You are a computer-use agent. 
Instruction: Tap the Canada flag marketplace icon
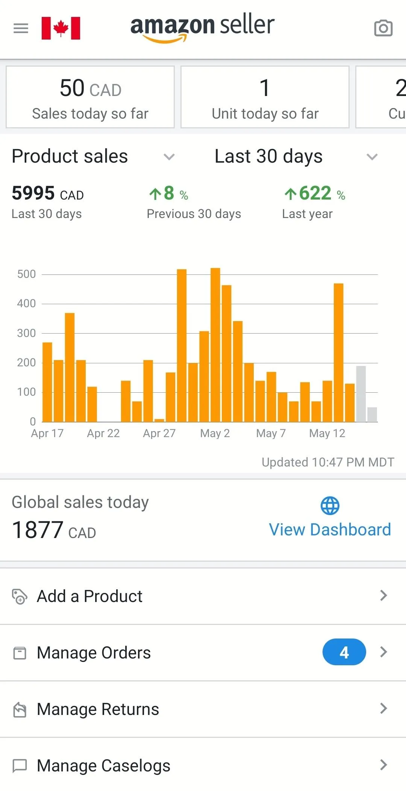(61, 28)
